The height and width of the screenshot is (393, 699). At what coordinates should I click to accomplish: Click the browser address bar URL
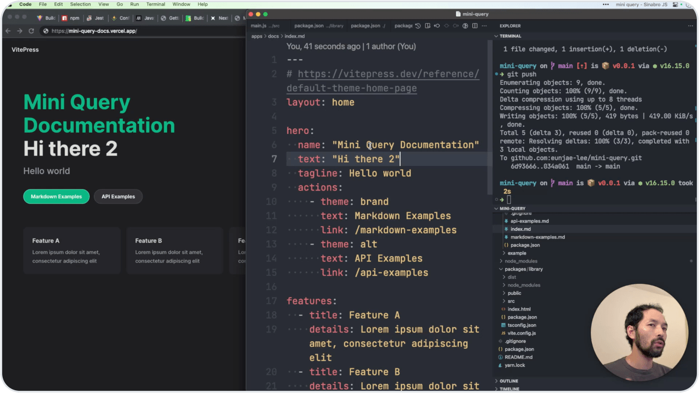94,31
